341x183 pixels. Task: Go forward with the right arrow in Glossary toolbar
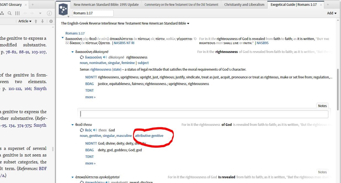33,13
